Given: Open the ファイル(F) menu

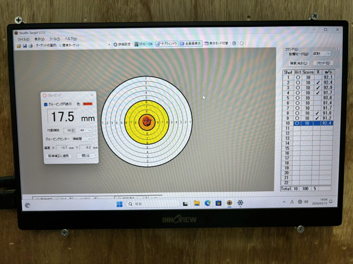Looking at the screenshot, I should click(23, 39).
